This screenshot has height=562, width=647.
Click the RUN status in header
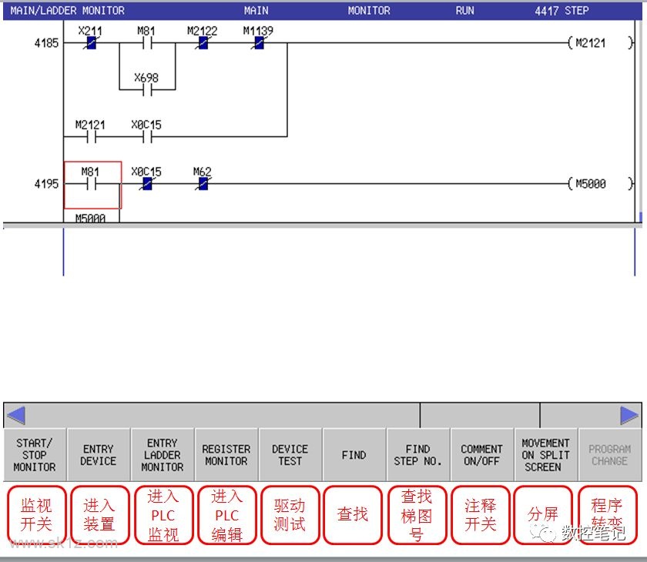[x=465, y=10]
